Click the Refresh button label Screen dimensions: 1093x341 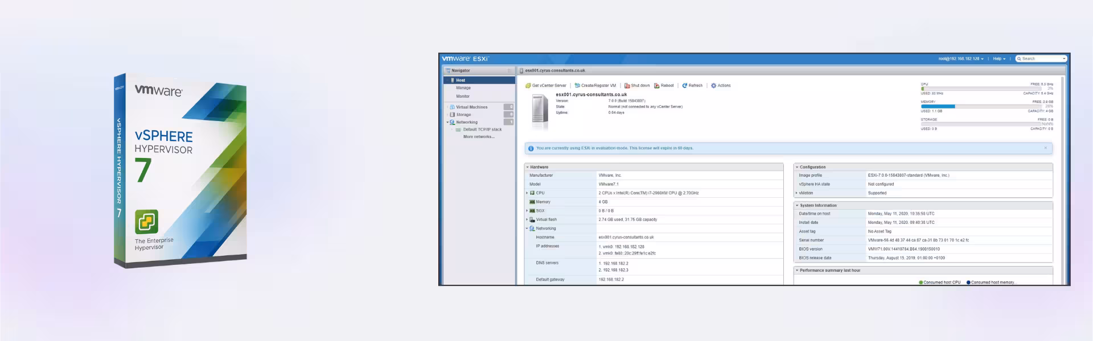click(x=696, y=86)
